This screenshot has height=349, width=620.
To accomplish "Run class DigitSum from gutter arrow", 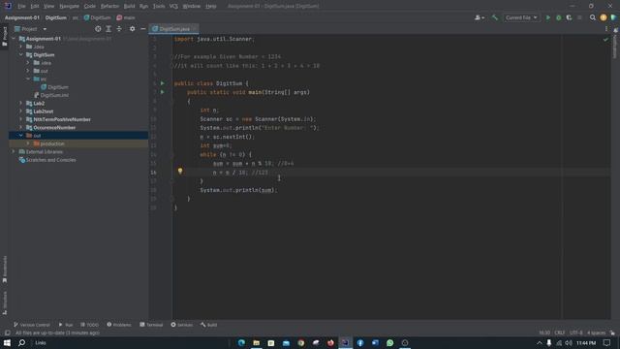I will pyautogui.click(x=162, y=83).
